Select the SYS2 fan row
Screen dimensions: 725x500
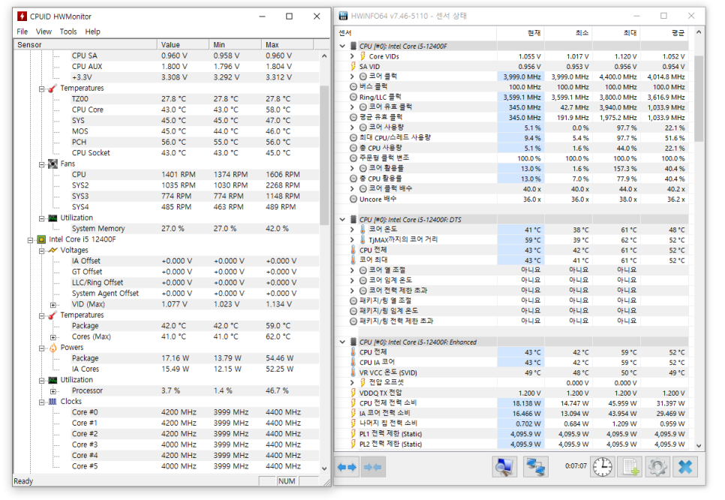click(x=167, y=185)
